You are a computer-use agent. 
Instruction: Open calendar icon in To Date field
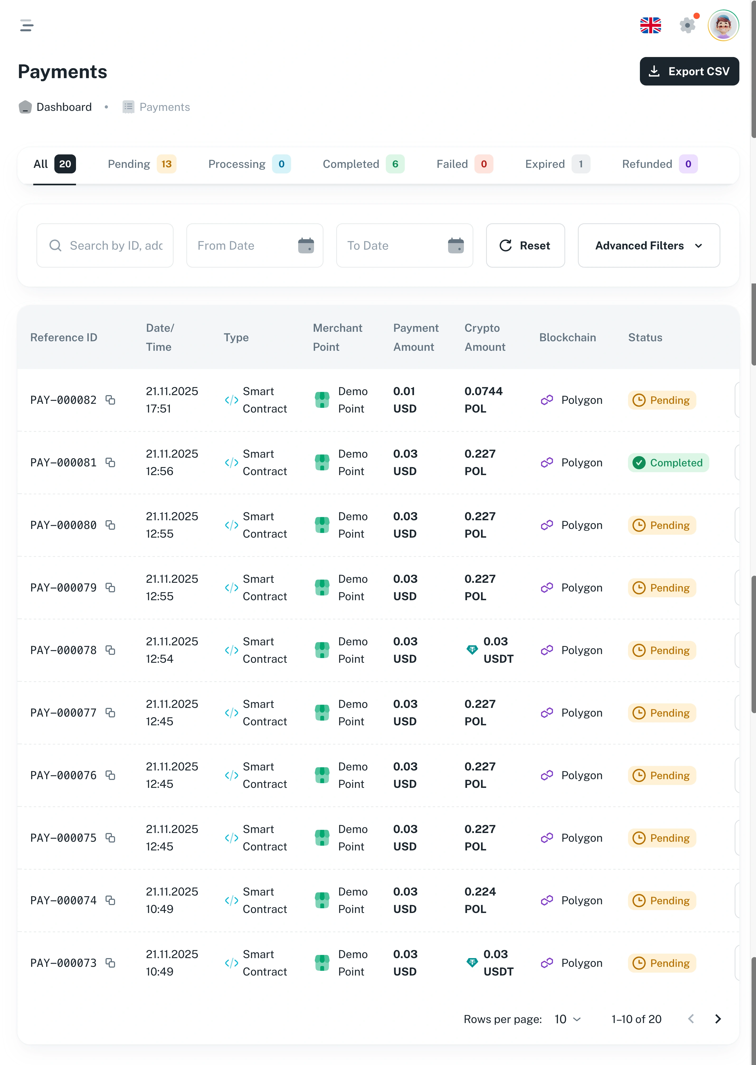456,245
